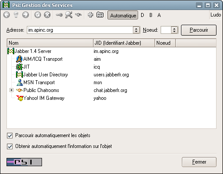The height and width of the screenshot is (174, 223).
Task: Click the green ICQ flower icon
Action: (x=19, y=67)
